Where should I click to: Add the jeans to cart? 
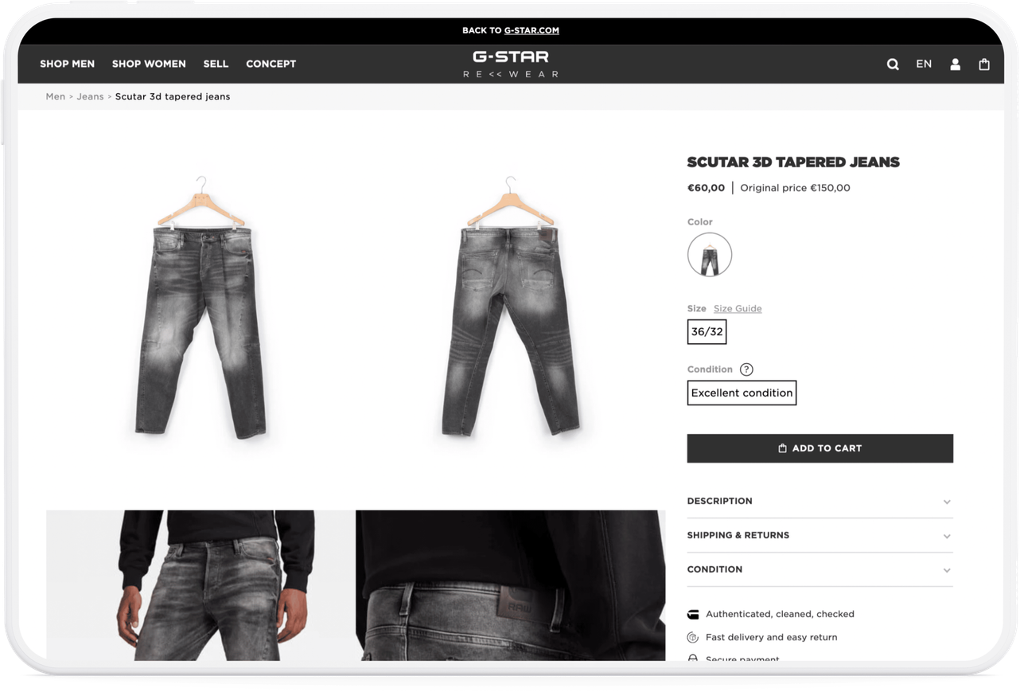tap(820, 448)
